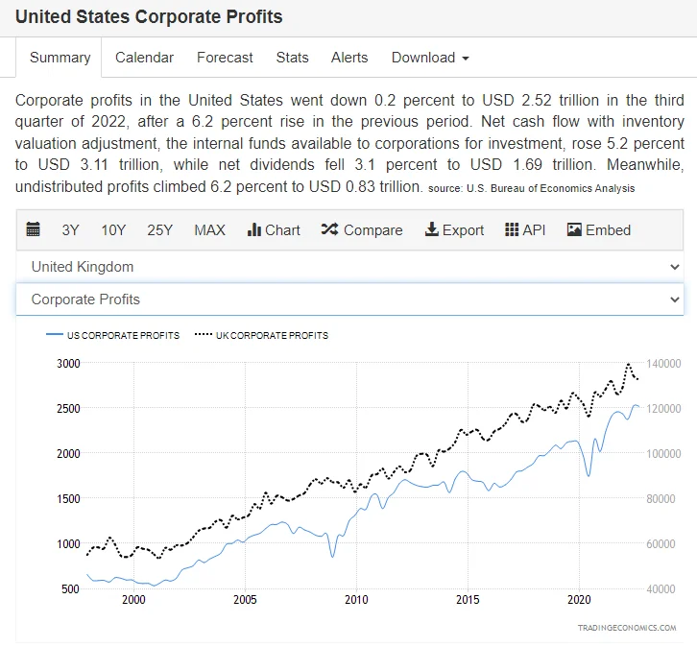This screenshot has width=697, height=647.
Task: Open the calendar date range icon
Action: tap(34, 230)
